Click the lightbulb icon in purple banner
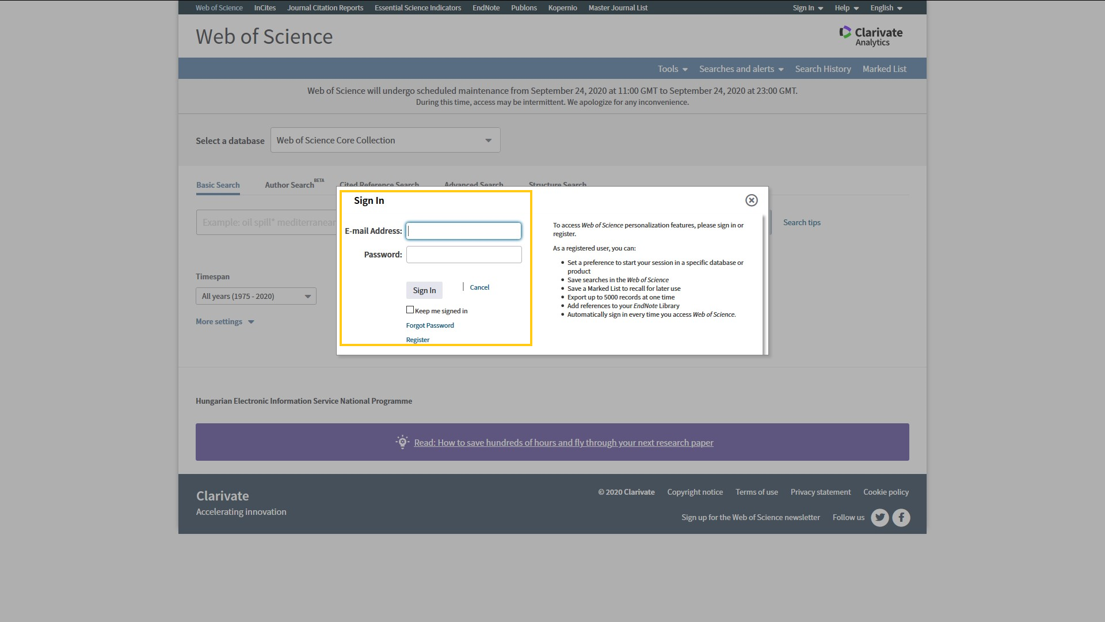 coord(402,442)
